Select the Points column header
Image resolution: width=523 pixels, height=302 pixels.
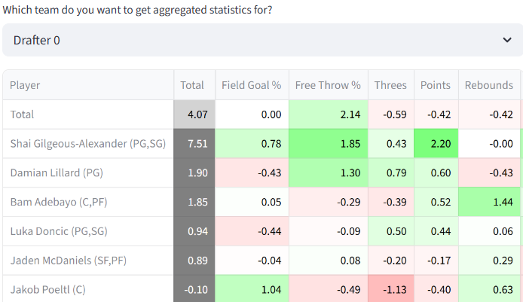435,85
